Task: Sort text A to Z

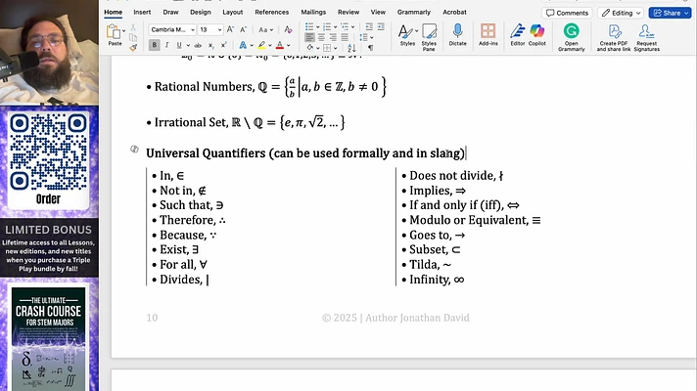Action: click(x=351, y=48)
